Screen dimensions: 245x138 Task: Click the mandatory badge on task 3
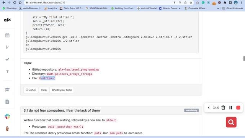pos(191,110)
